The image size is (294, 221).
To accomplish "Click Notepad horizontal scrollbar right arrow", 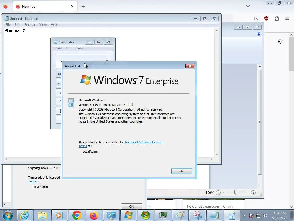I will point(212,159).
